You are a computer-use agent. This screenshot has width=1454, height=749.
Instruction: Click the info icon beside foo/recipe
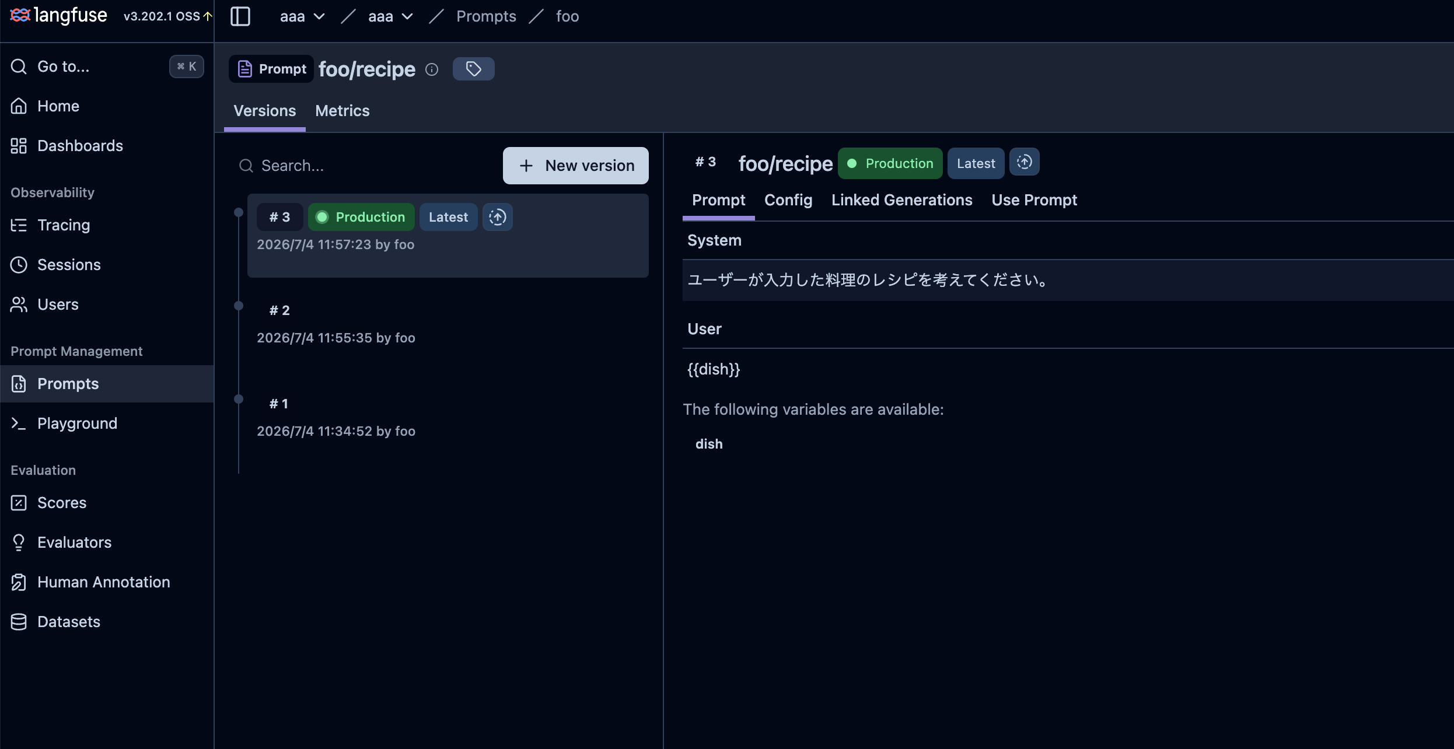pyautogui.click(x=432, y=69)
